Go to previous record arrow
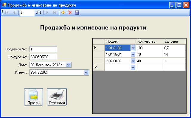This screenshot has height=118, width=191. [14, 13]
